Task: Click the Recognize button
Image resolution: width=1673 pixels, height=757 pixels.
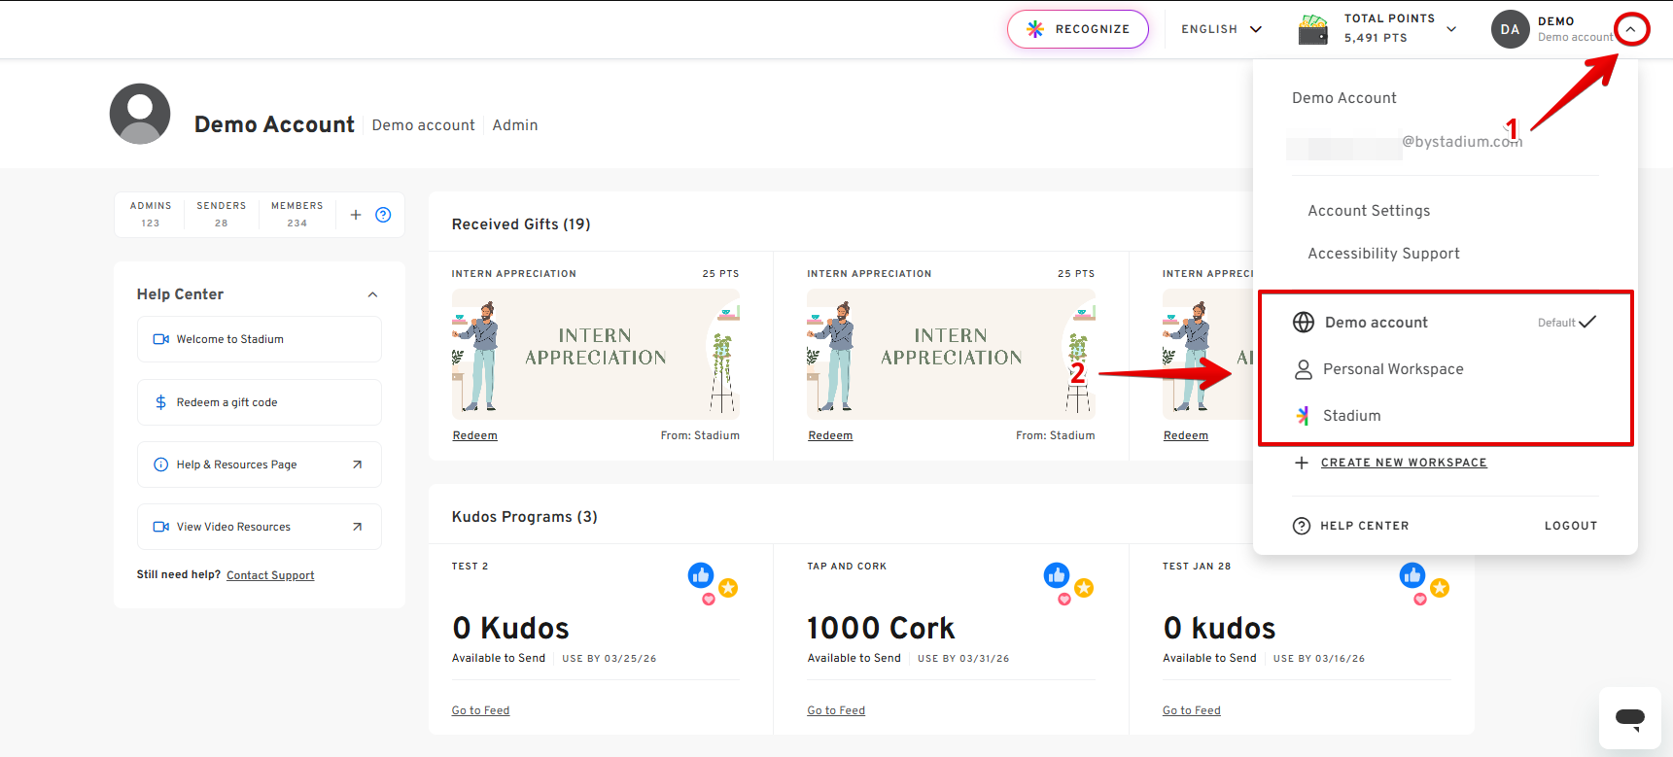Action: coord(1078,29)
